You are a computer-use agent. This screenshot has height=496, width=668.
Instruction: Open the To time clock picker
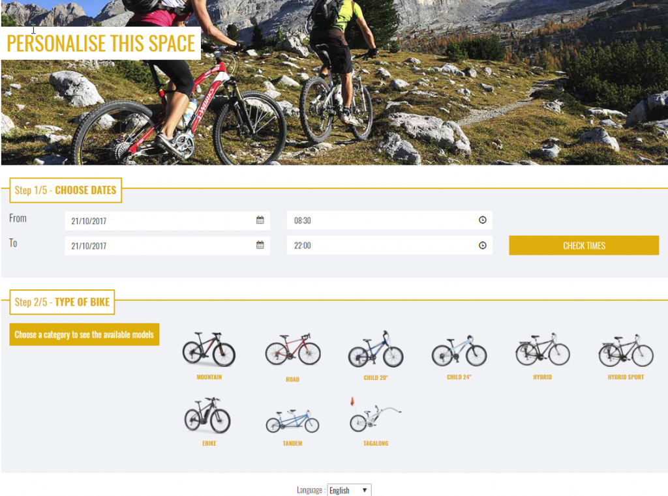pos(482,245)
